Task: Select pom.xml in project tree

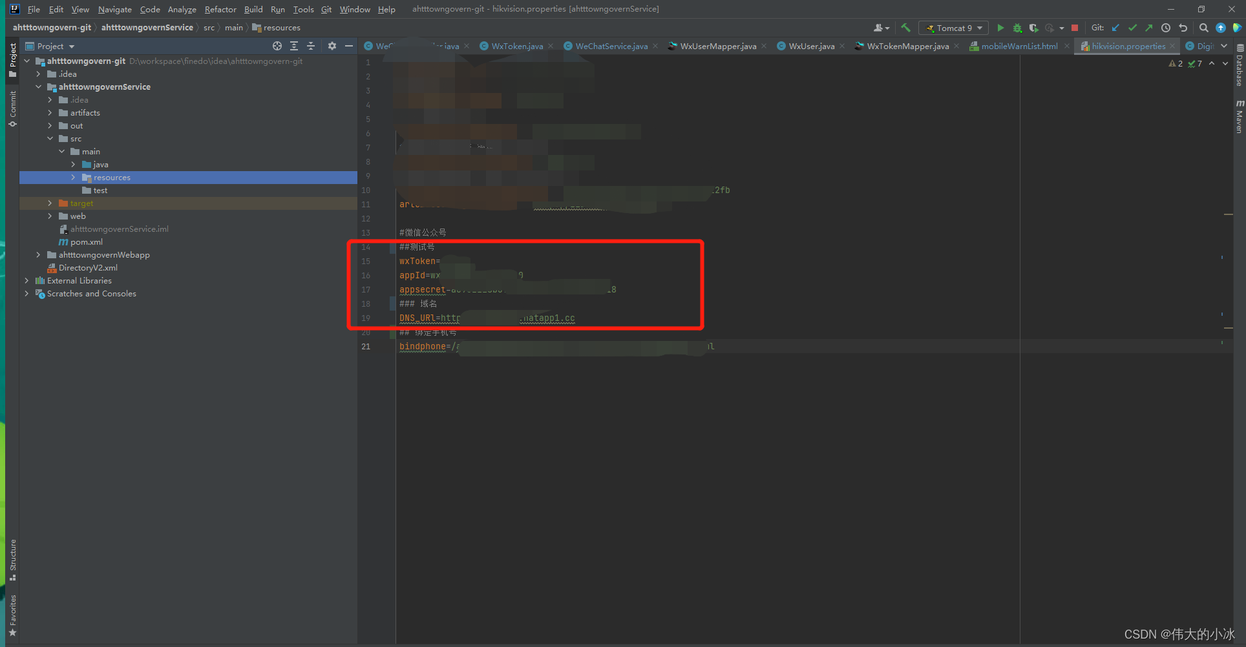Action: pos(86,242)
